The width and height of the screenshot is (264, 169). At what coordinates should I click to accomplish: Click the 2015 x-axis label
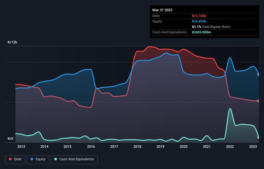(68, 147)
